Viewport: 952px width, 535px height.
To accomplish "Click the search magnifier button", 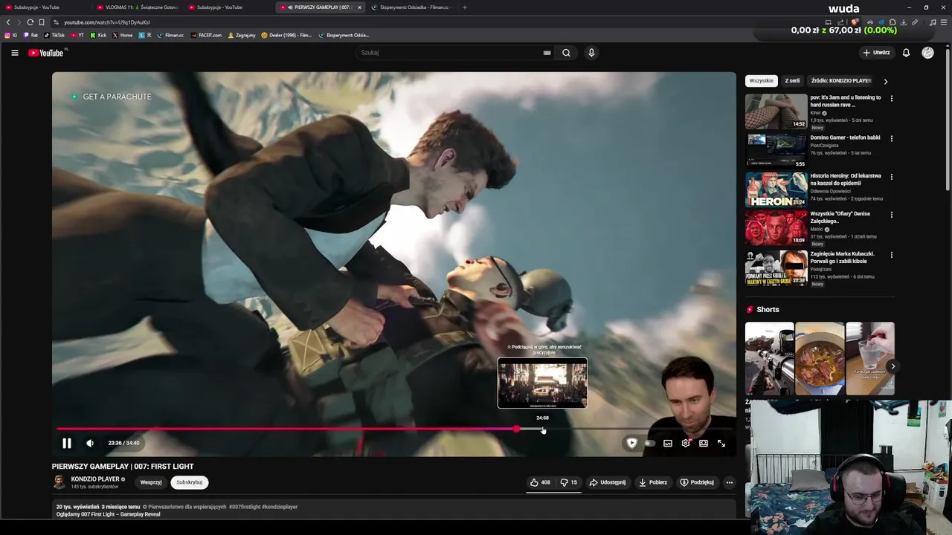I will (x=566, y=53).
